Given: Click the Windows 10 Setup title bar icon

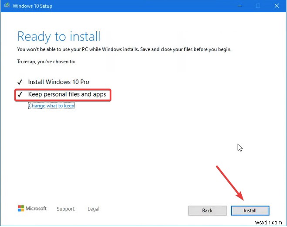Looking at the screenshot, I should (7, 5).
